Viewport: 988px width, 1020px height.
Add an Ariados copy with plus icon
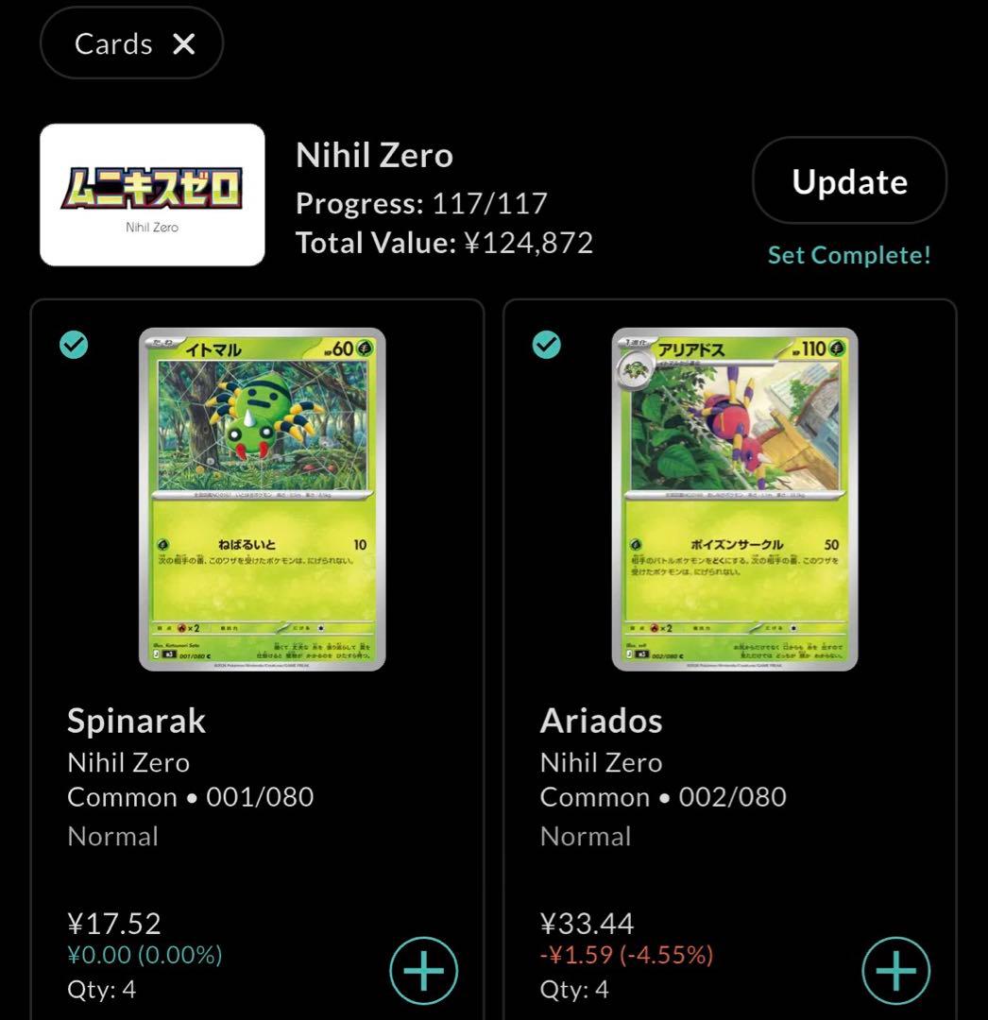click(895, 971)
